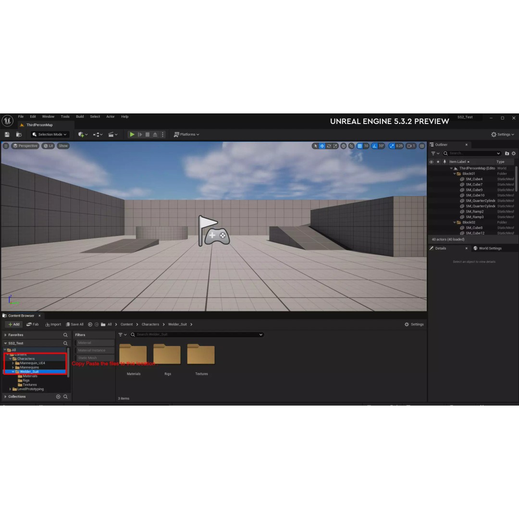Click the Perspective view mode button
Image resolution: width=519 pixels, height=519 pixels.
[x=25, y=146]
